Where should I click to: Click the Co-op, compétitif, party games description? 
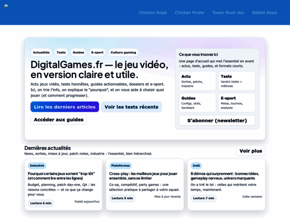point(144,187)
